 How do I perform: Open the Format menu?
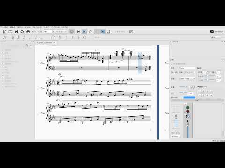[x=37, y=27]
